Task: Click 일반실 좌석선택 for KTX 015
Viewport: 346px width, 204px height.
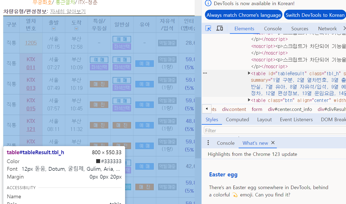Action: point(122,108)
